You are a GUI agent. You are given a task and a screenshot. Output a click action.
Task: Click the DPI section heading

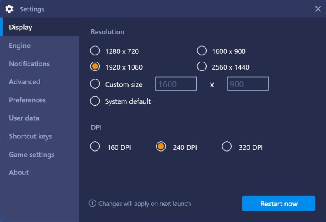point(96,127)
